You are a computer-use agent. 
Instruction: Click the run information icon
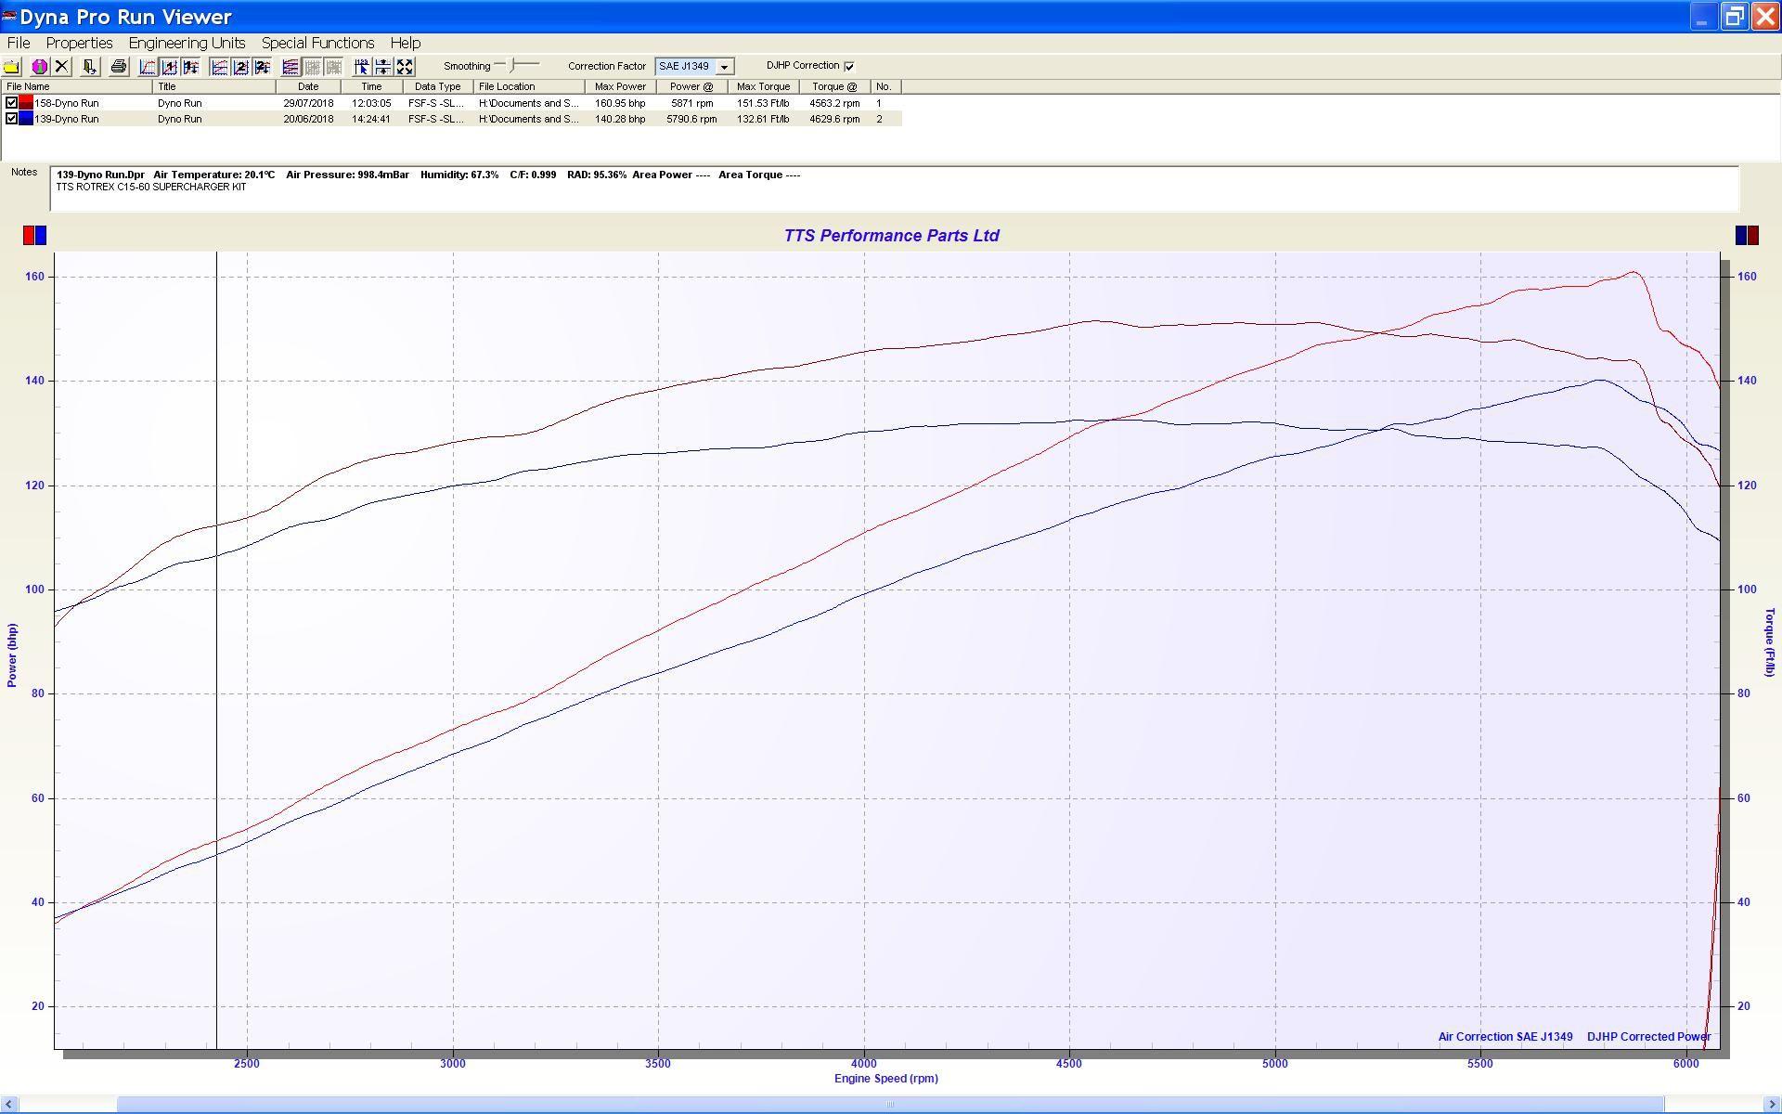tap(40, 67)
